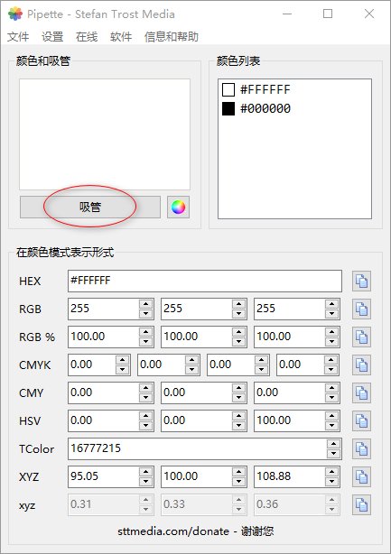Image resolution: width=391 pixels, height=554 pixels.
Task: Click the black swatch in color list
Action: (228, 108)
